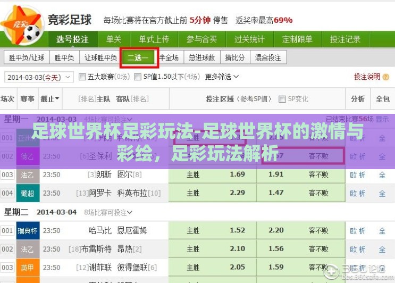This screenshot has width=395, height=283.
Task: Open 析 analysis link for 朗斯 row
Action: (x=362, y=175)
